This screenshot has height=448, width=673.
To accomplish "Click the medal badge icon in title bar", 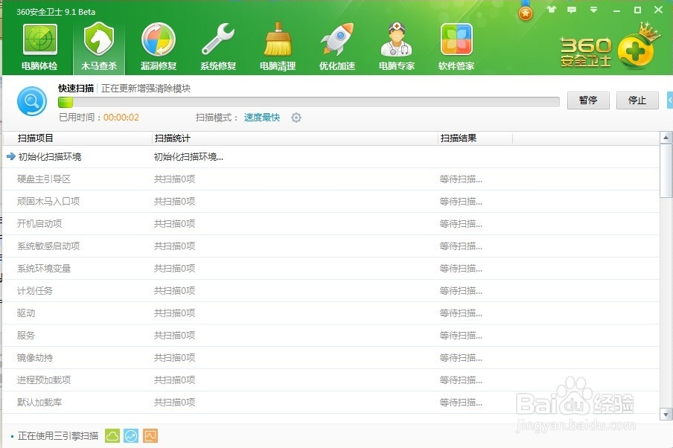I will [526, 12].
